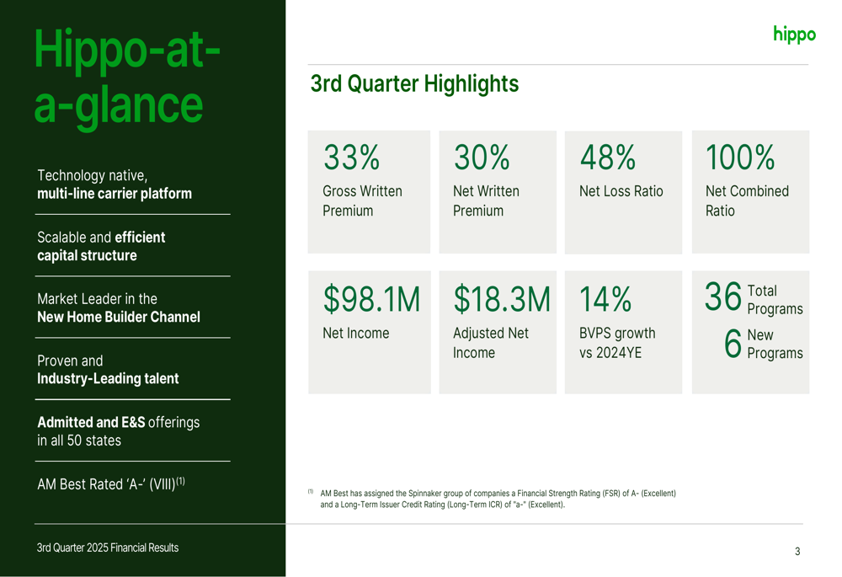Viewport: 842px width, 577px height.
Task: Click the 14% BVPS growth tile
Action: tap(623, 332)
